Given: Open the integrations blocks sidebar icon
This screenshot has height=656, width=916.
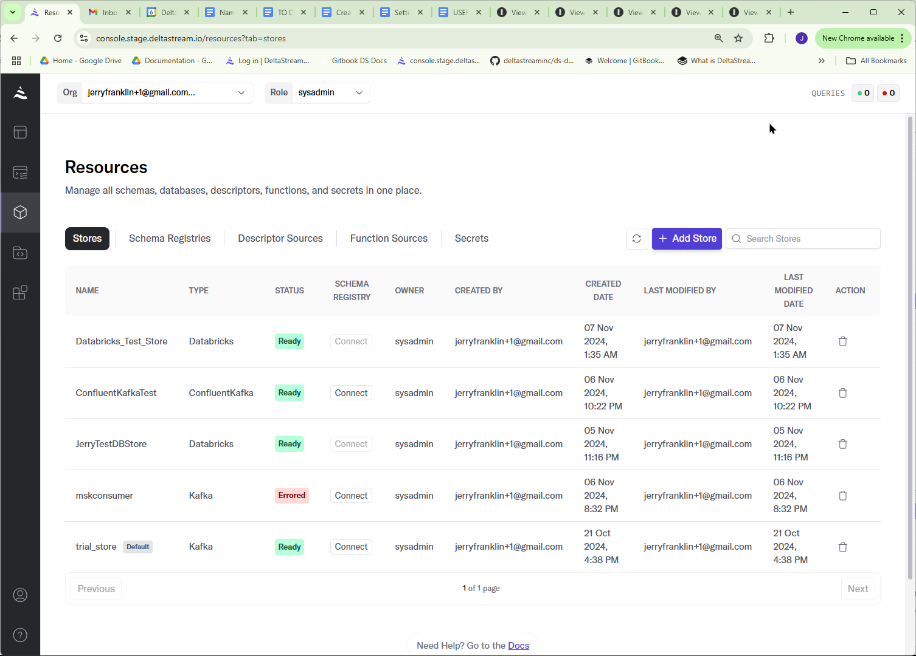Looking at the screenshot, I should coord(20,293).
